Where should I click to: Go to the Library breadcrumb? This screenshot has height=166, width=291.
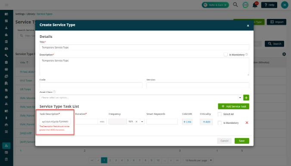(31, 14)
